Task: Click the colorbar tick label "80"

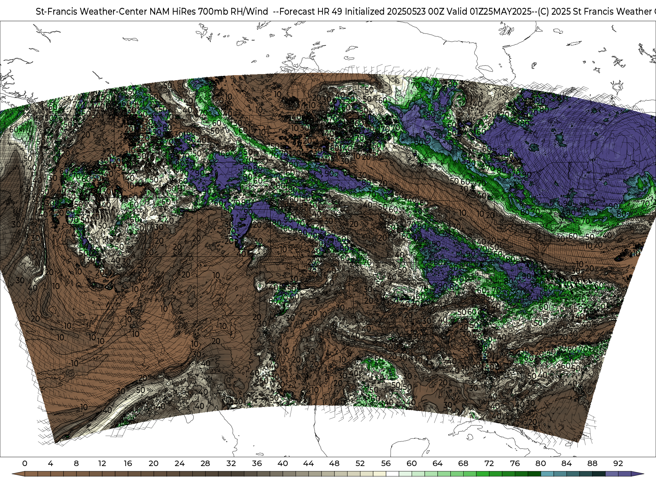Action: pyautogui.click(x=541, y=463)
